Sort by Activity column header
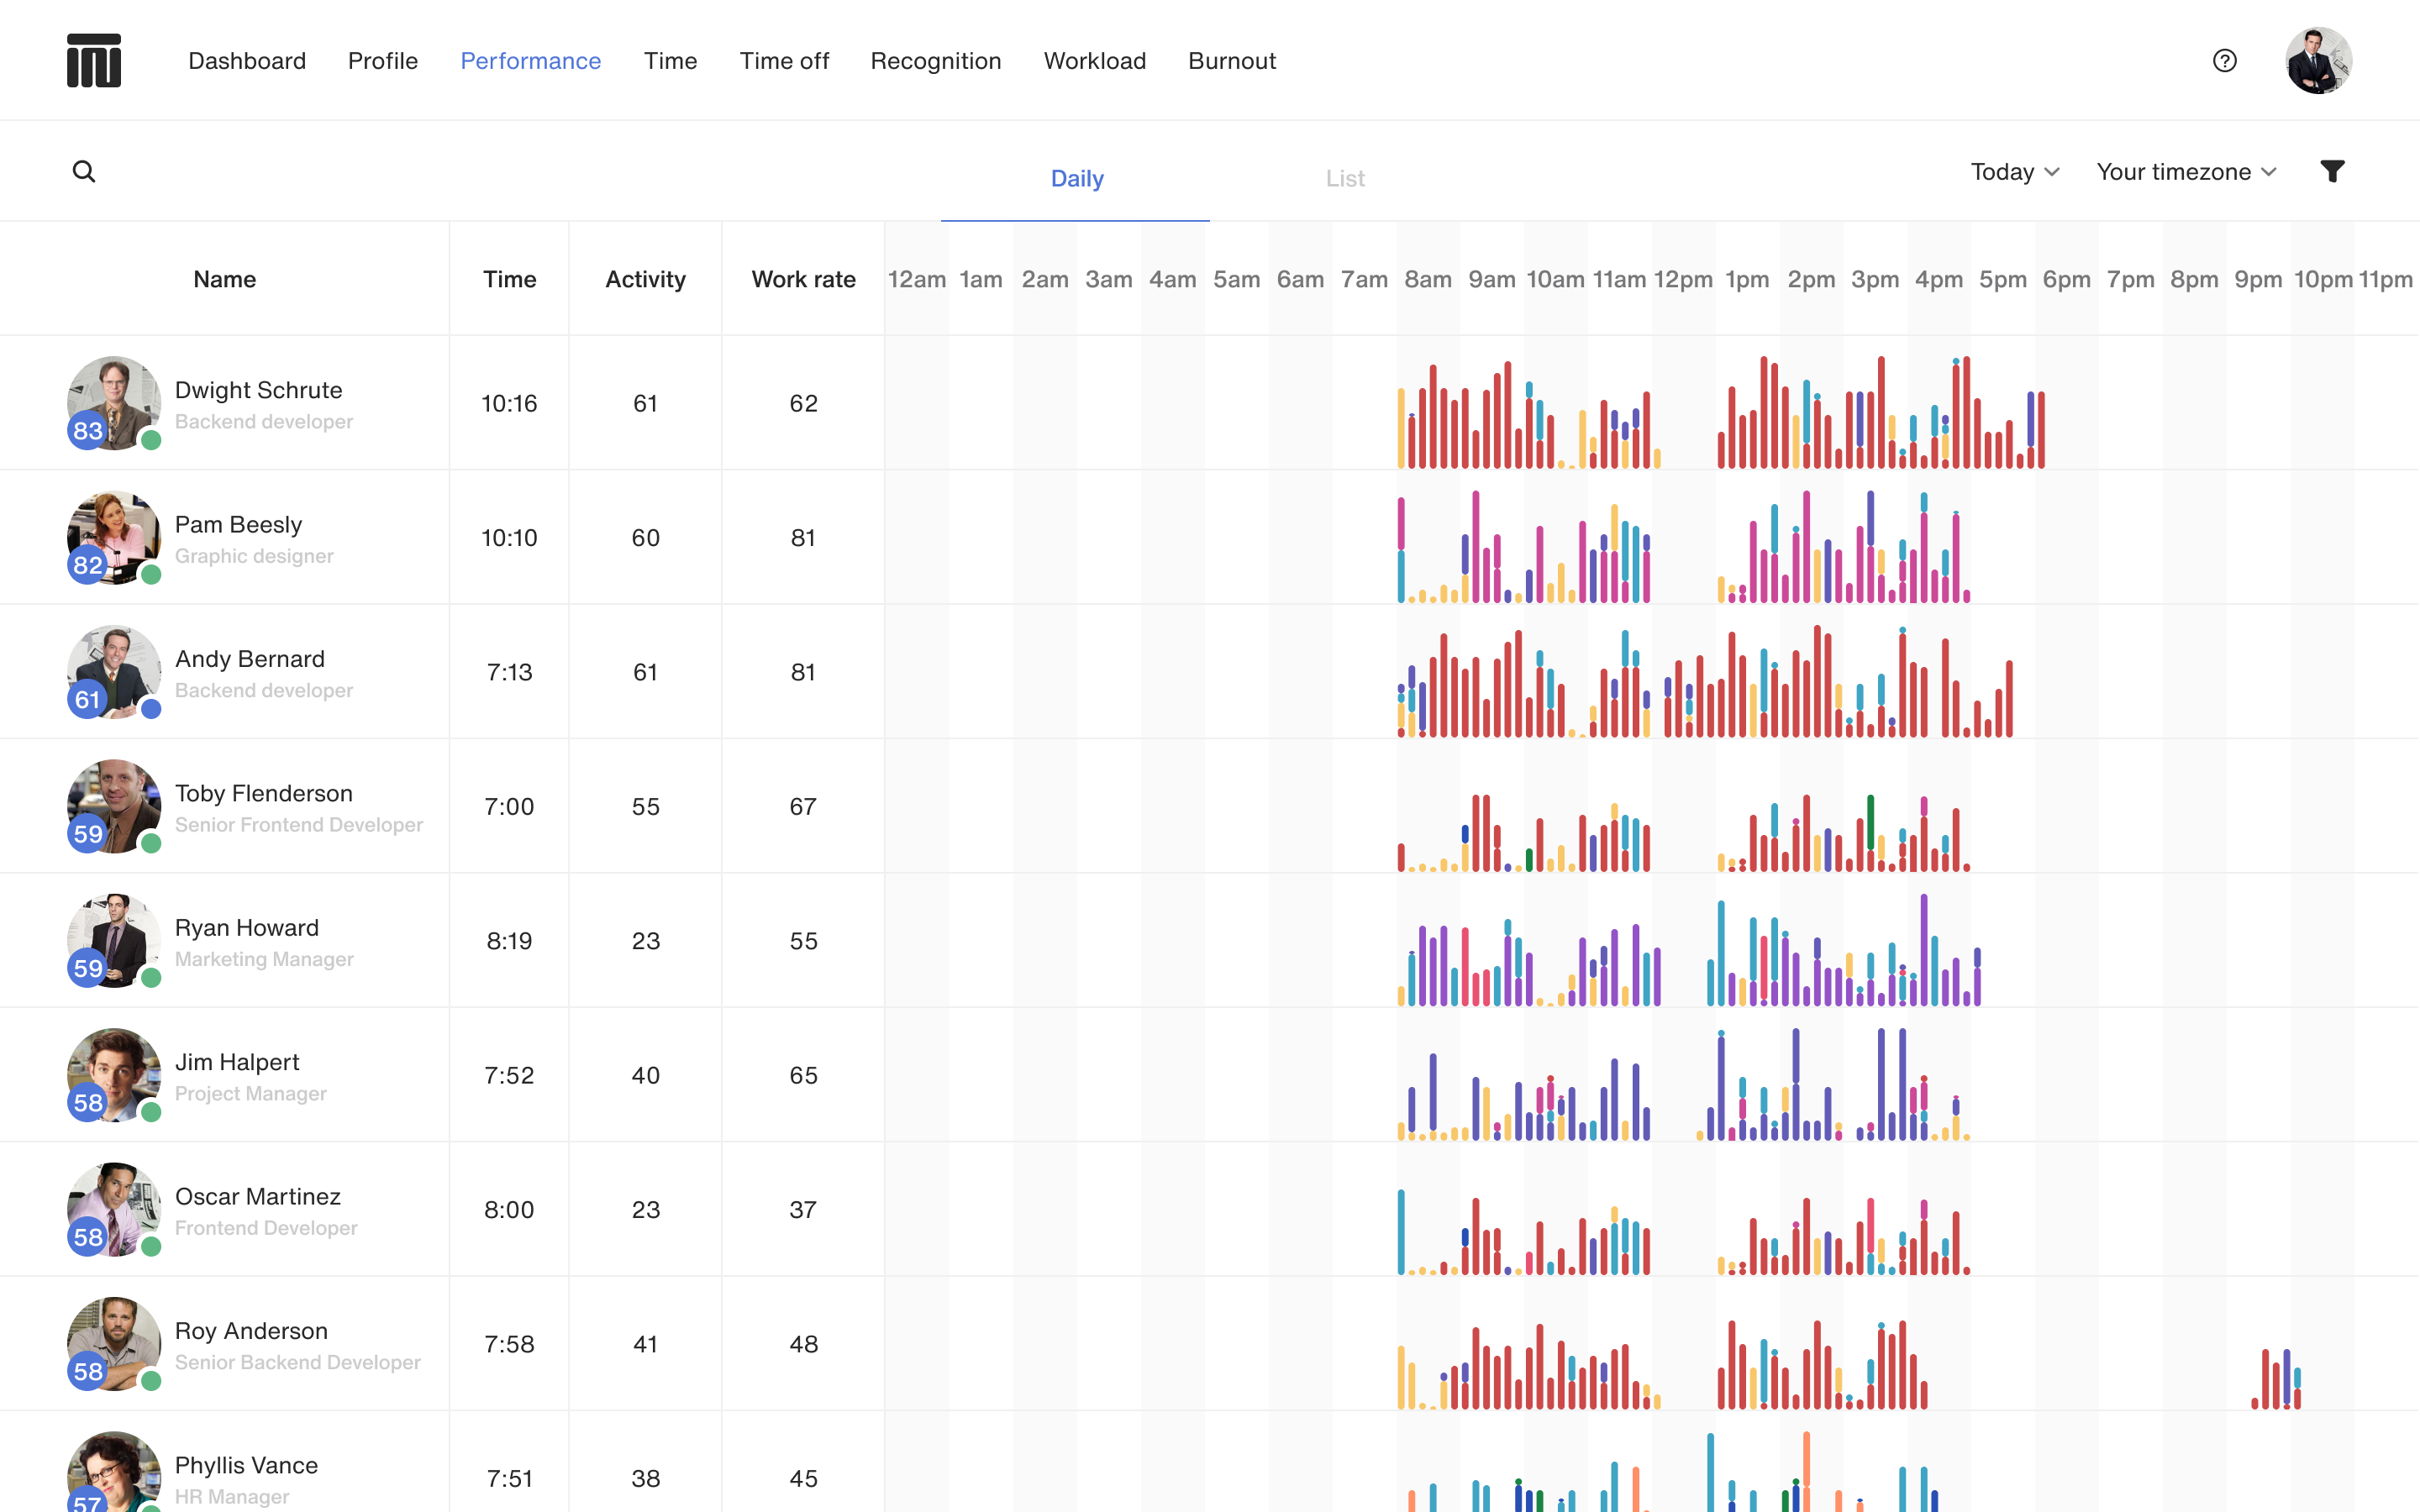The image size is (2420, 1512). click(x=645, y=279)
